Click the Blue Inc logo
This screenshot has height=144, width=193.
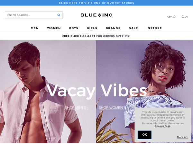tap(96, 15)
